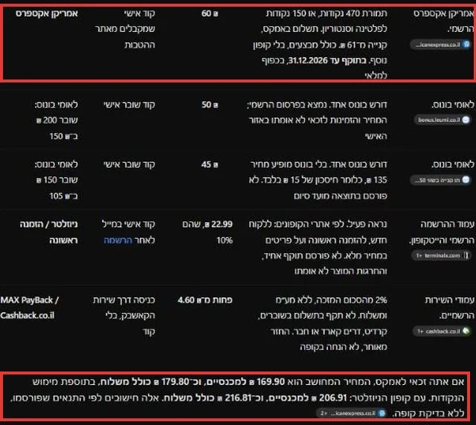Open the icanexpress.co.il source chip in the American Express row
This screenshot has width=476, height=425.
coord(440,45)
